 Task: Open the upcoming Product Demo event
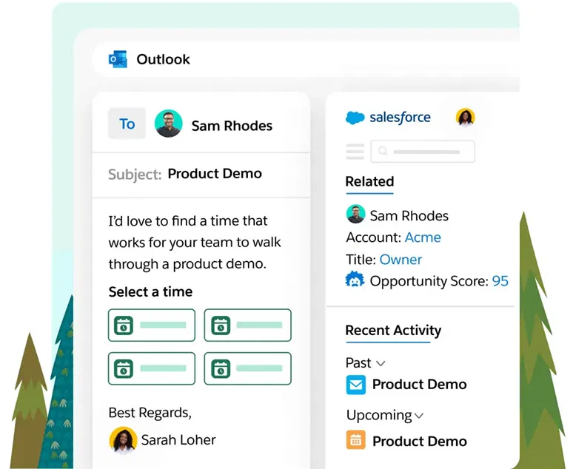[x=419, y=442]
